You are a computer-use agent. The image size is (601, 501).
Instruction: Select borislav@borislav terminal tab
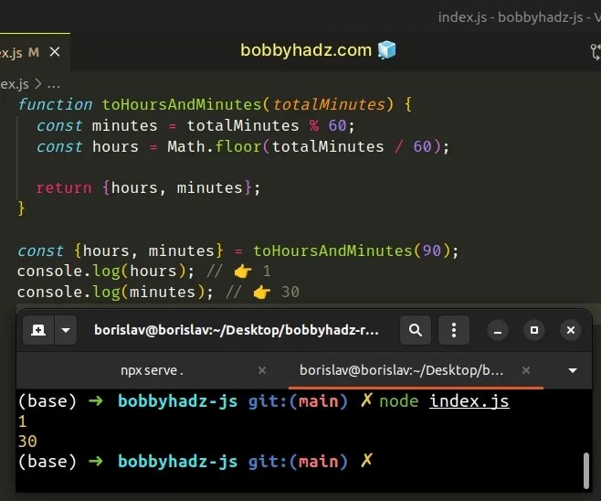tap(401, 370)
